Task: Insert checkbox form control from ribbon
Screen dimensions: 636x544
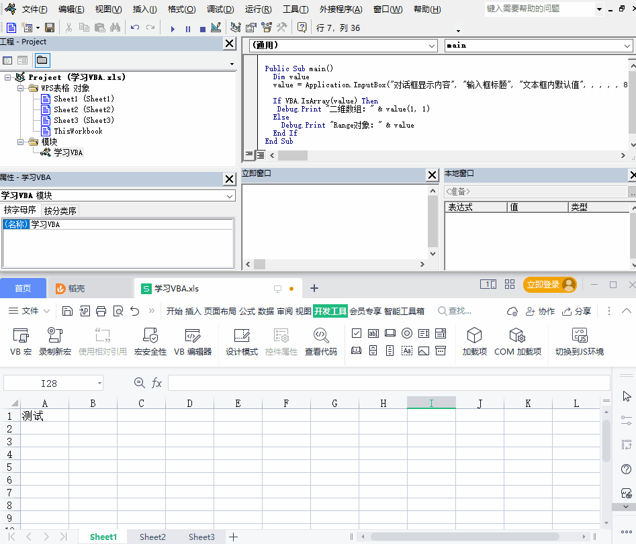Action: [x=357, y=334]
